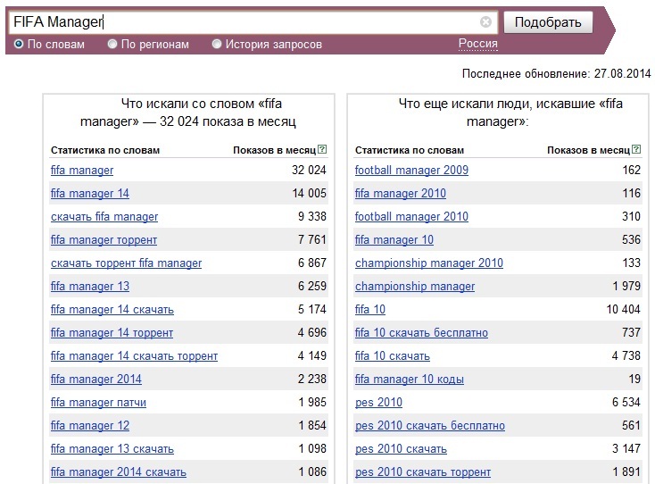Open 'fifa manager 14 торрент' link
This screenshot has width=655, height=484.
click(x=112, y=333)
